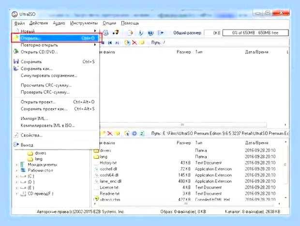The width and height of the screenshot is (300, 226).
Task: Click the disc icon beside Открыть CD/DVD...
Action: point(16,52)
